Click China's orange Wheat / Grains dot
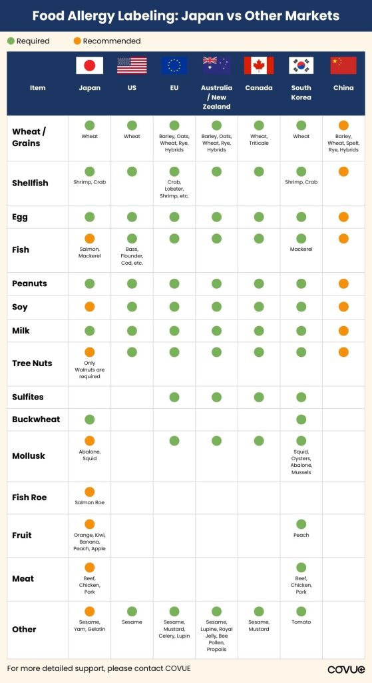The width and height of the screenshot is (372, 683). 343,125
